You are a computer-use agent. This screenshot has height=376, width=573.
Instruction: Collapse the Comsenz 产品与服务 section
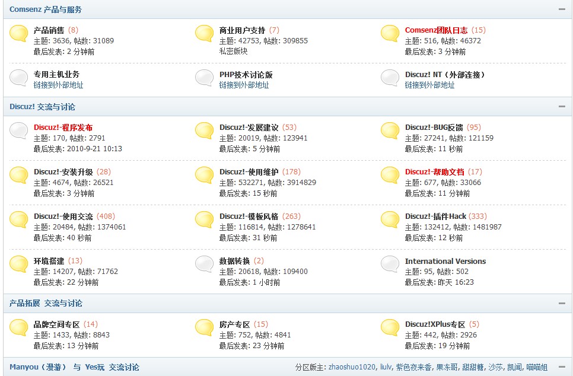point(562,9)
